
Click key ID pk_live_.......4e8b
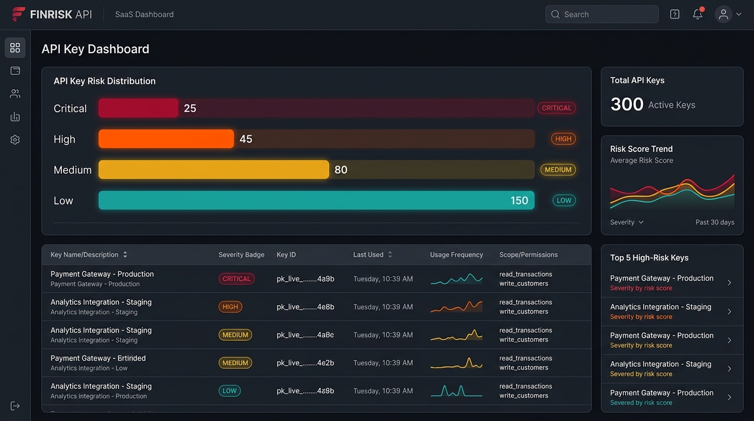(305, 306)
